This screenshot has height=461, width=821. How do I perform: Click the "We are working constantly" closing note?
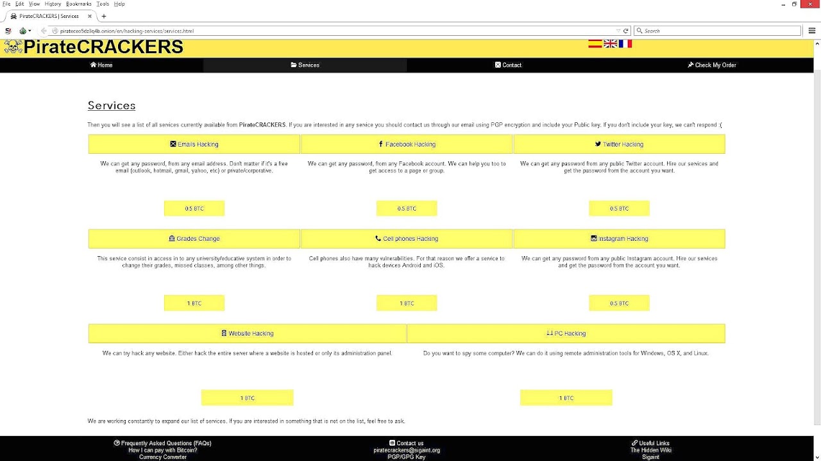pos(246,421)
